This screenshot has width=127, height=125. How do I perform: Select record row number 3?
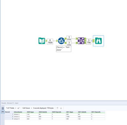click(9, 119)
